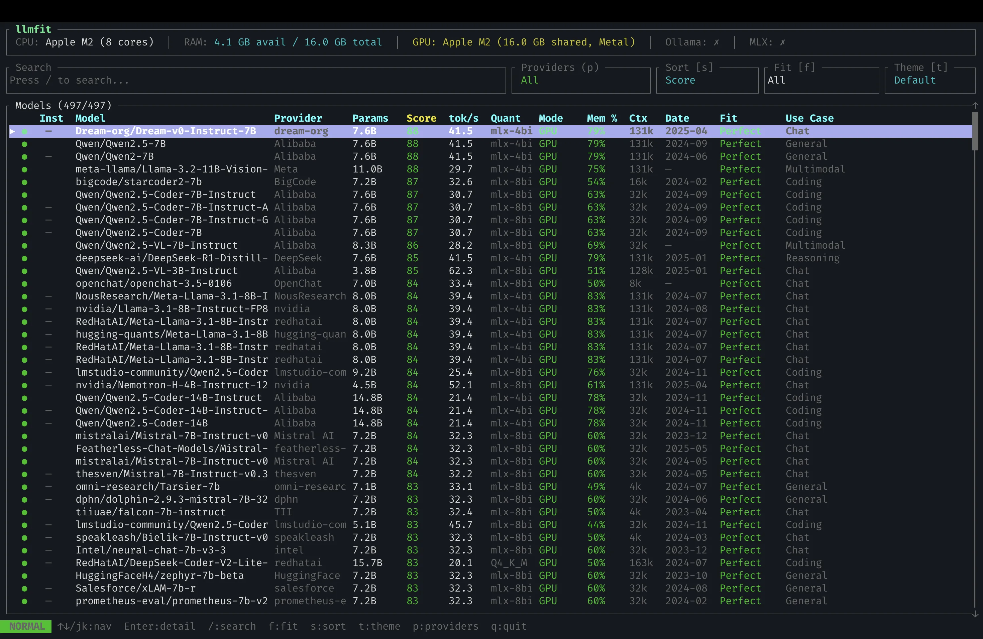Click the scroll up arrow of models list
Viewport: 983px width, 639px height.
975,106
